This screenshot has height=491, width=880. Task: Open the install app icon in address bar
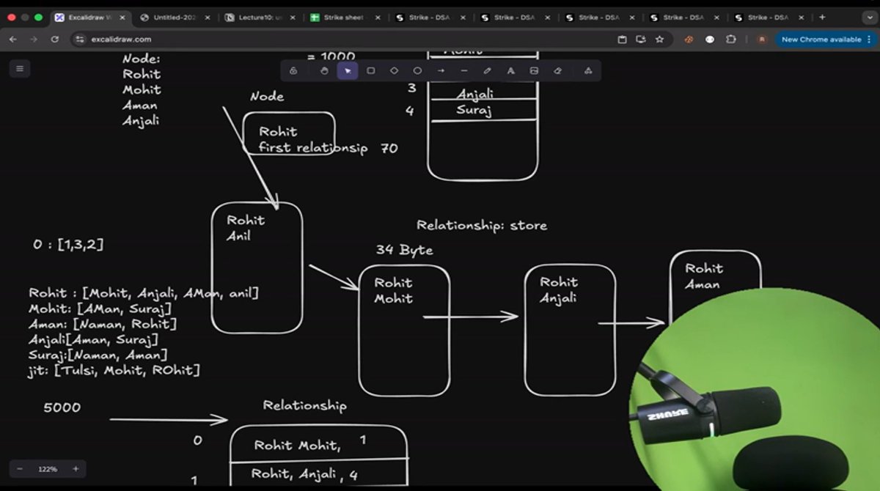pyautogui.click(x=622, y=40)
